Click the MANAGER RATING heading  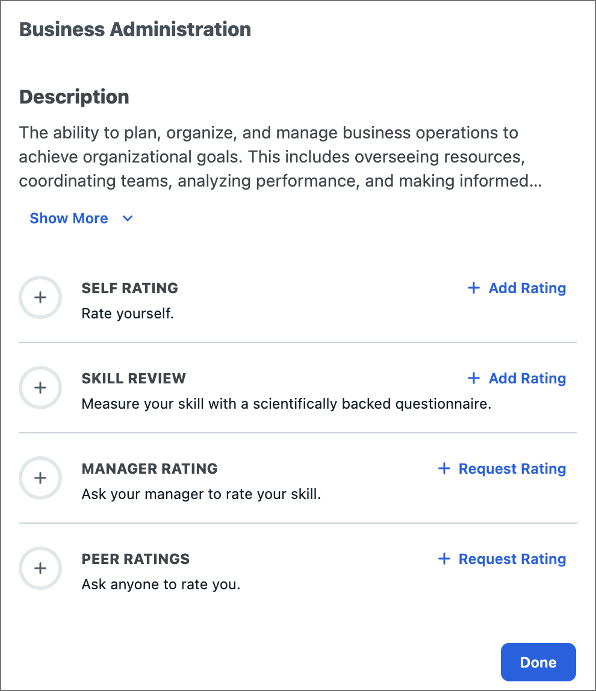[x=149, y=469]
